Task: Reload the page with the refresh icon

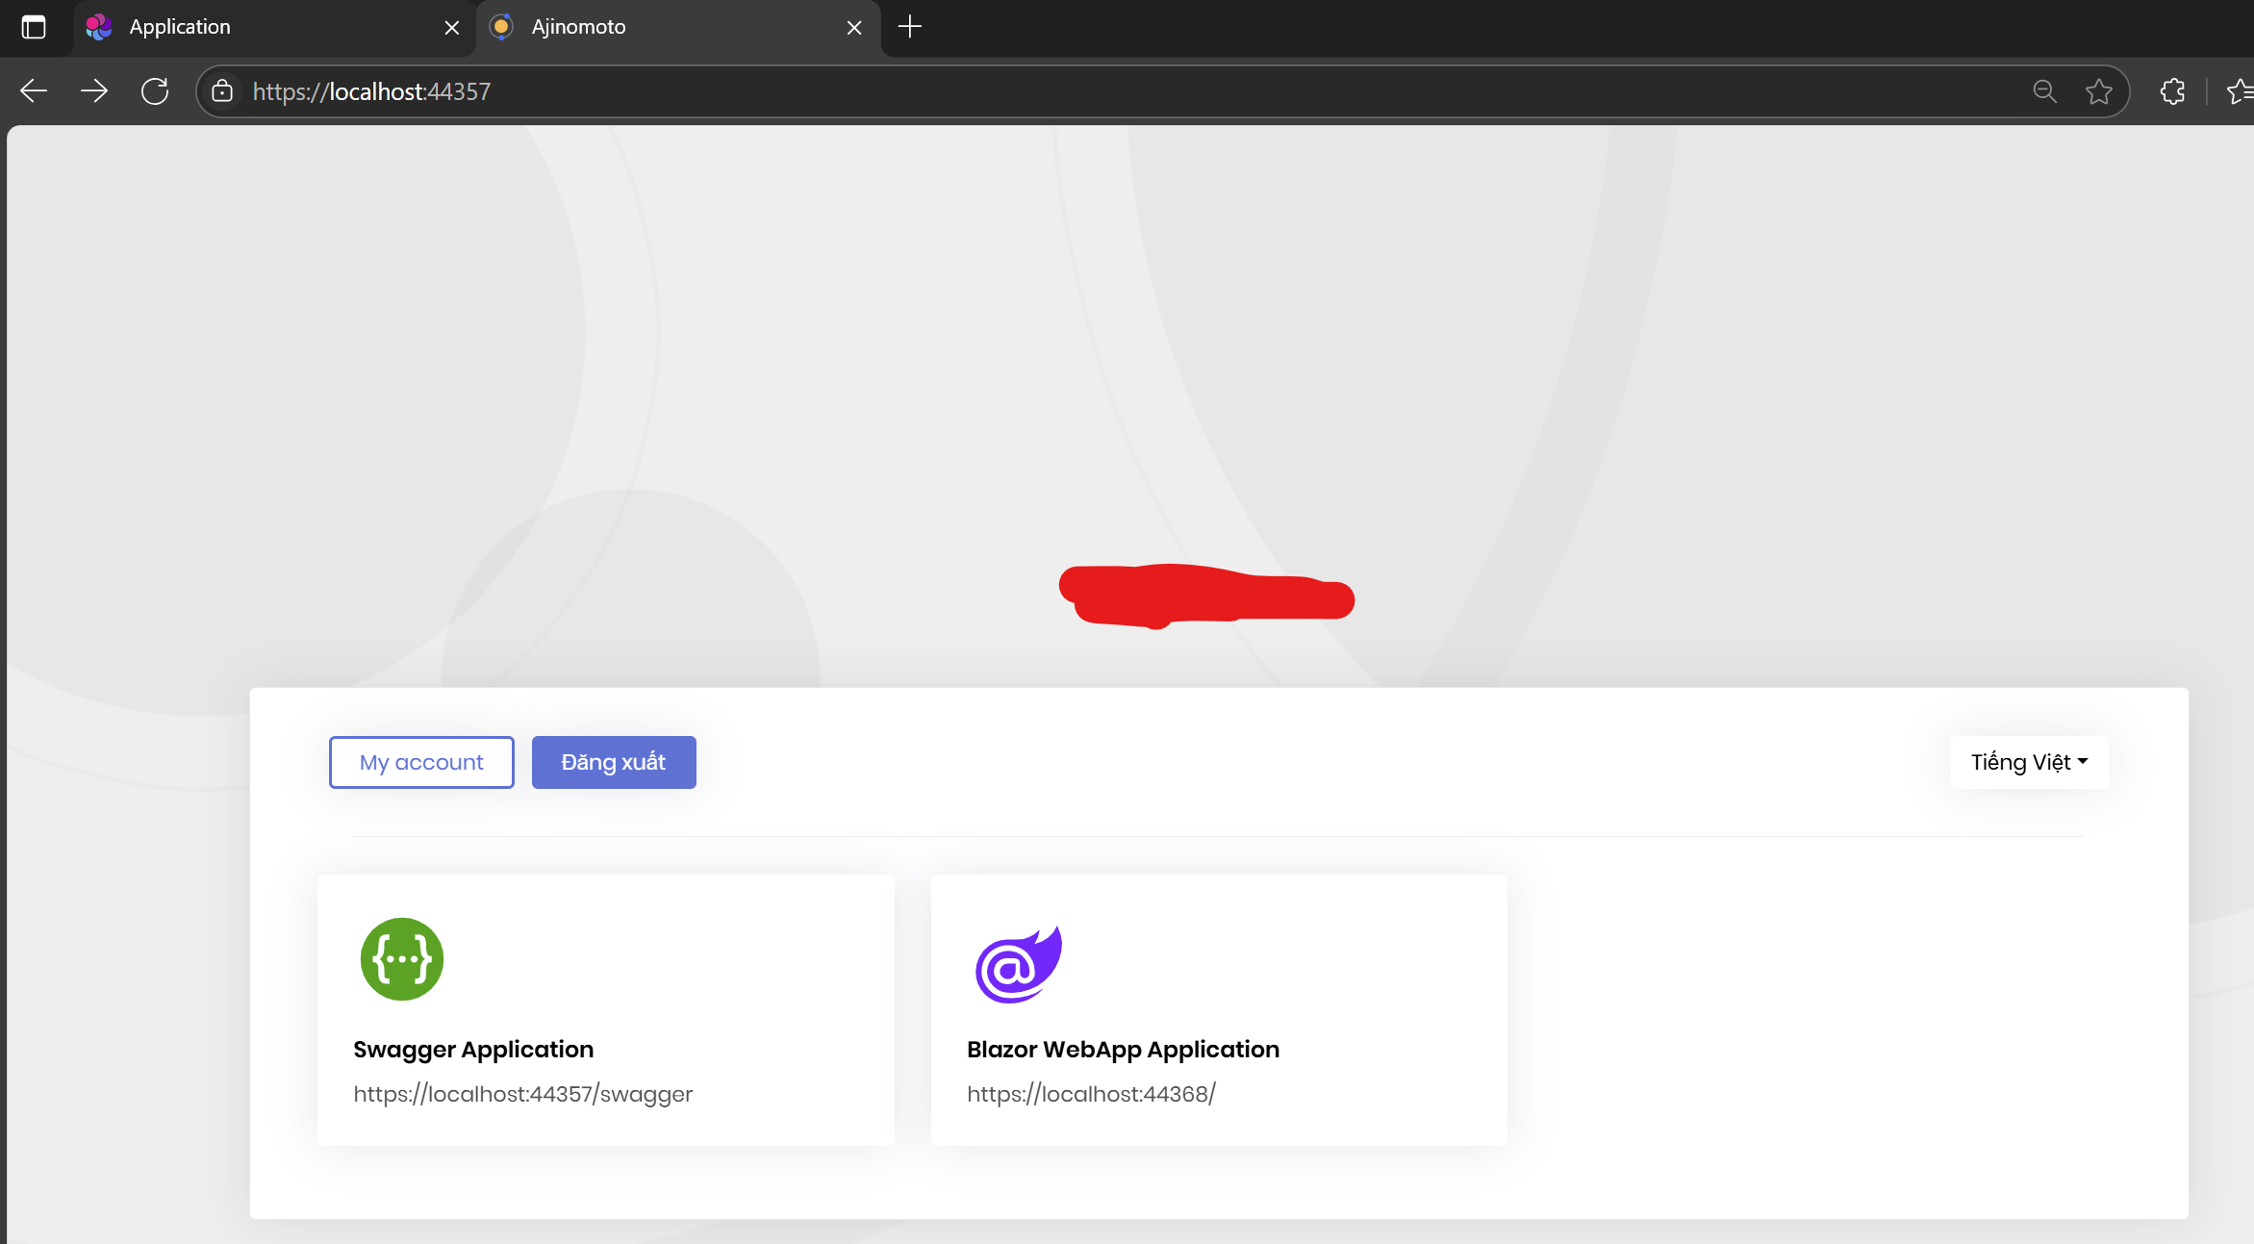Action: point(155,91)
